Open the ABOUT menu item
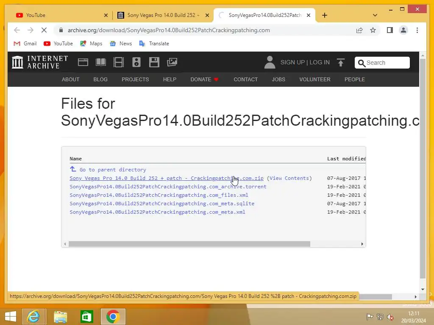The height and width of the screenshot is (325, 434). [x=71, y=79]
